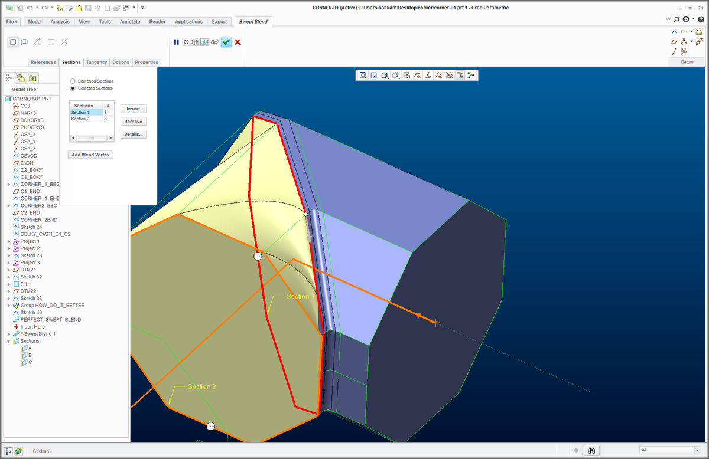Screen dimensions: 709x459
Task: Click the Help question mark icon
Action: [x=701, y=19]
